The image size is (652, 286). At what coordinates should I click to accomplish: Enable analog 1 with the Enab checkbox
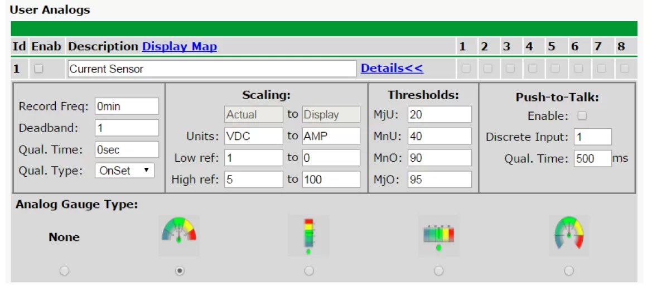pos(38,69)
